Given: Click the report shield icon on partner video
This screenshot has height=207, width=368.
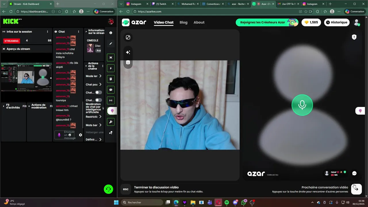Looking at the screenshot, I should point(354,37).
